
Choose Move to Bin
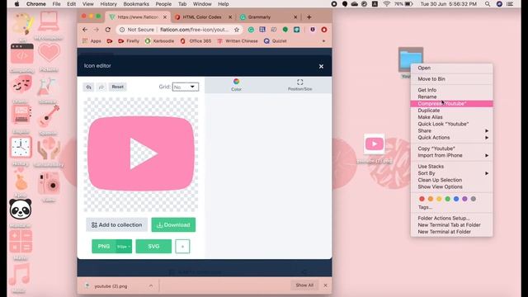(x=451, y=79)
